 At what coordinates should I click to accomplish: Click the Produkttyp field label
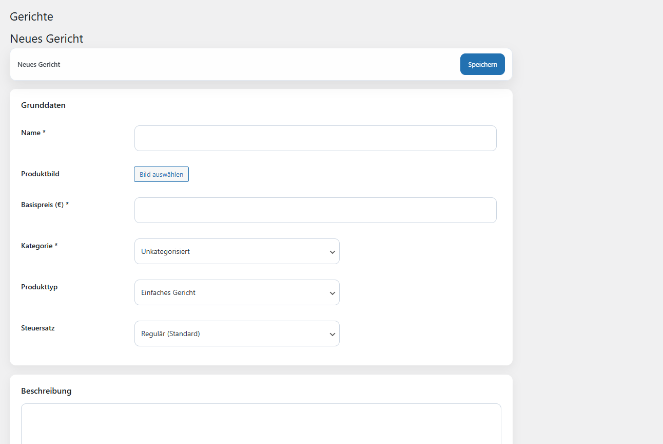39,287
